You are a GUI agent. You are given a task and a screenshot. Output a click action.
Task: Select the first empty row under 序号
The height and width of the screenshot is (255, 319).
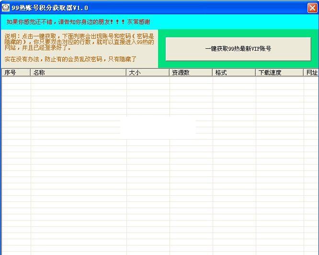point(16,80)
